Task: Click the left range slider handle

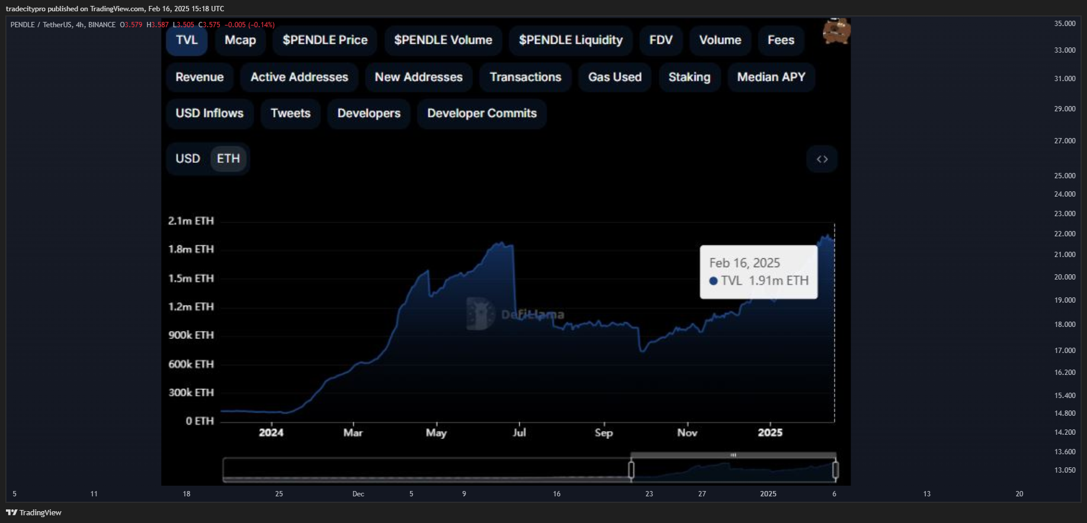Action: 631,470
